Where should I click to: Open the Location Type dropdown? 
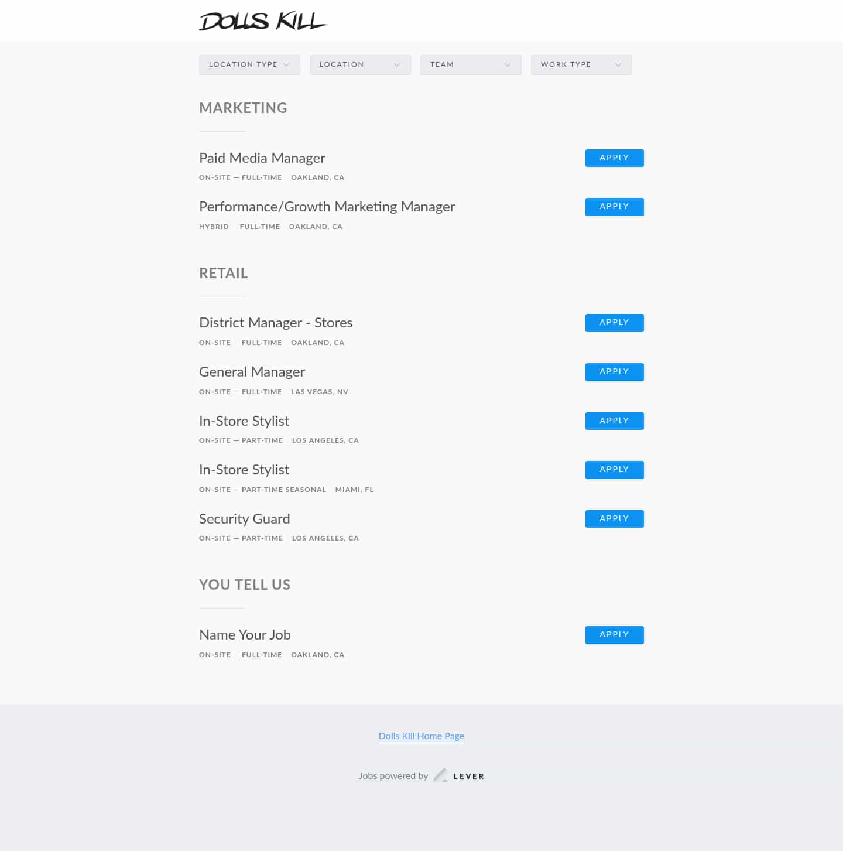(x=249, y=64)
